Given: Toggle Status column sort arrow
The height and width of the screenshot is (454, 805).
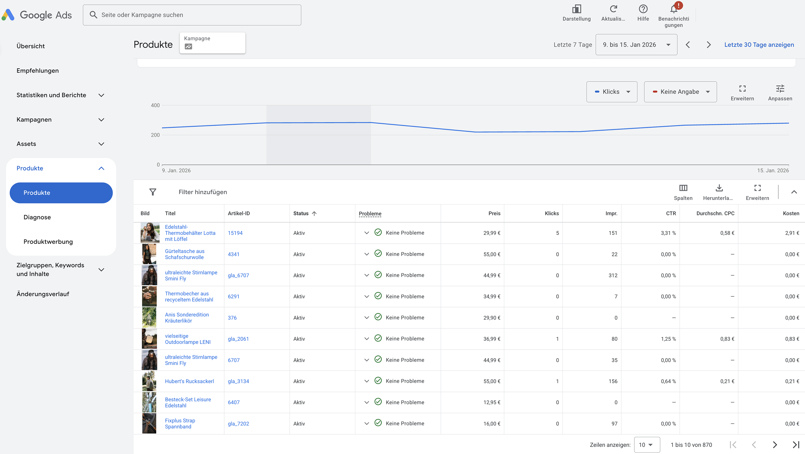Looking at the screenshot, I should pyautogui.click(x=314, y=214).
